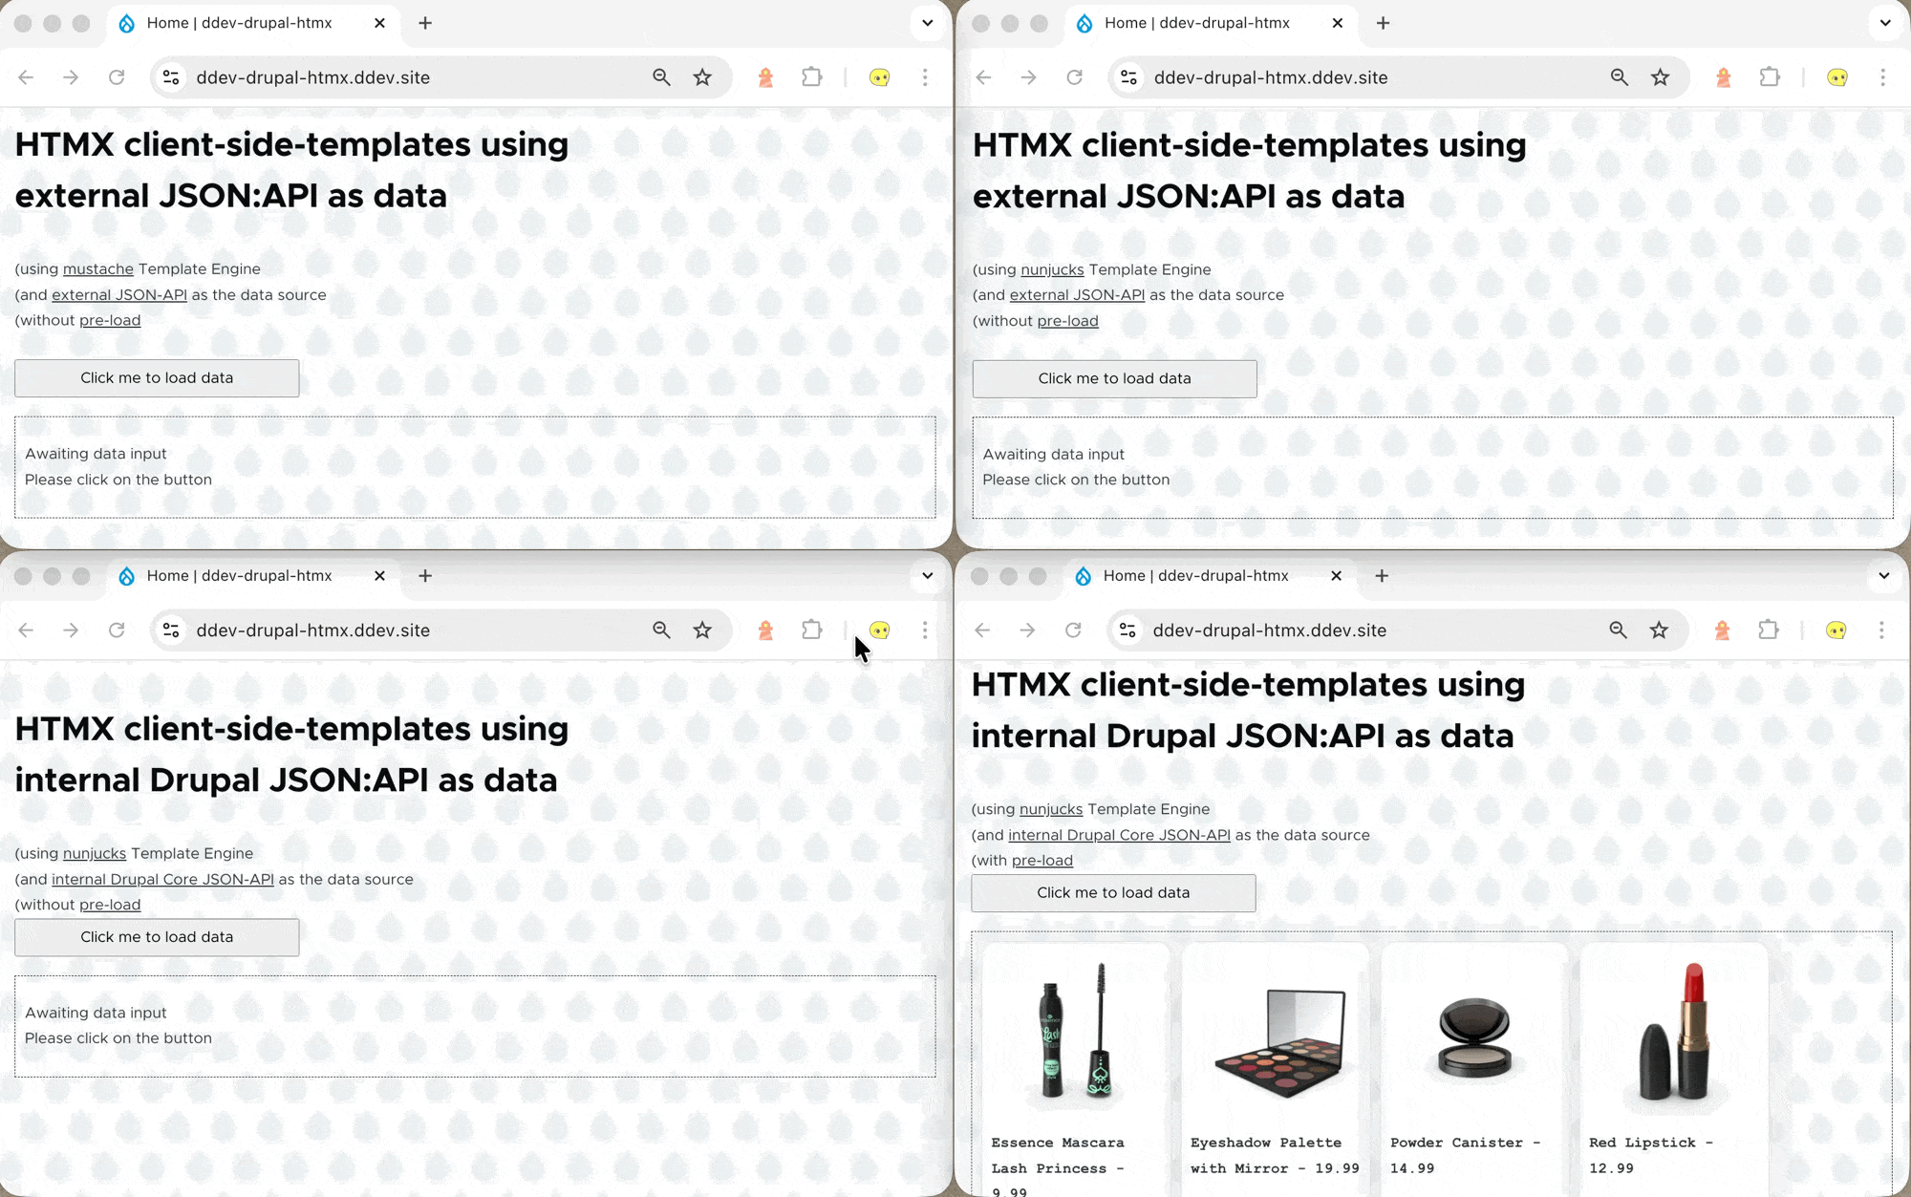
Task: Select Home tab in bottom-left window
Action: (x=239, y=575)
